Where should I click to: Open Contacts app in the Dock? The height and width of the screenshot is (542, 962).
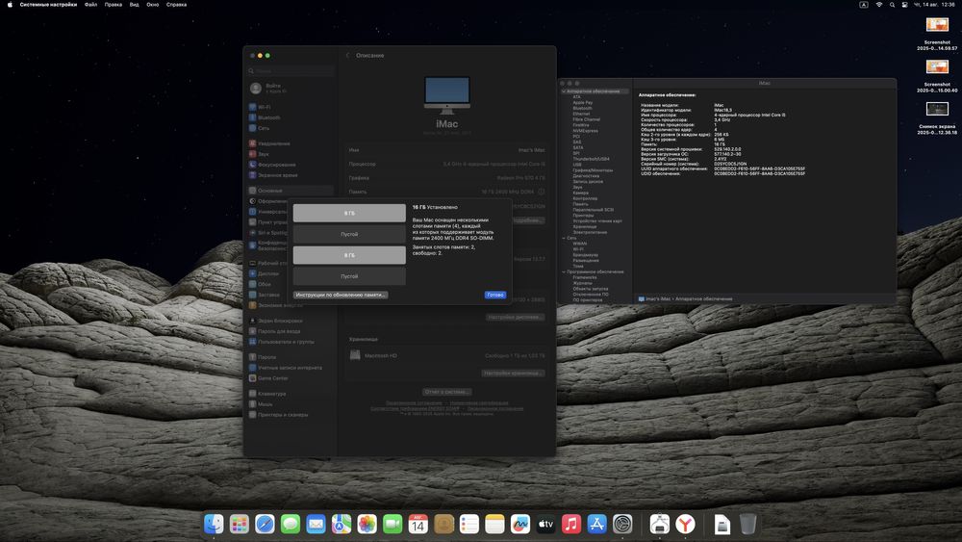click(443, 524)
